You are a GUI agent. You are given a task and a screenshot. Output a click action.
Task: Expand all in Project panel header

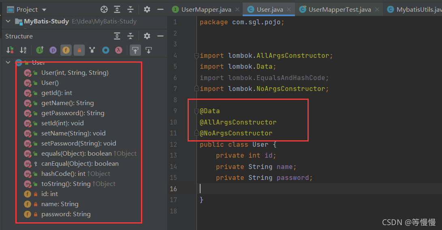point(117,9)
